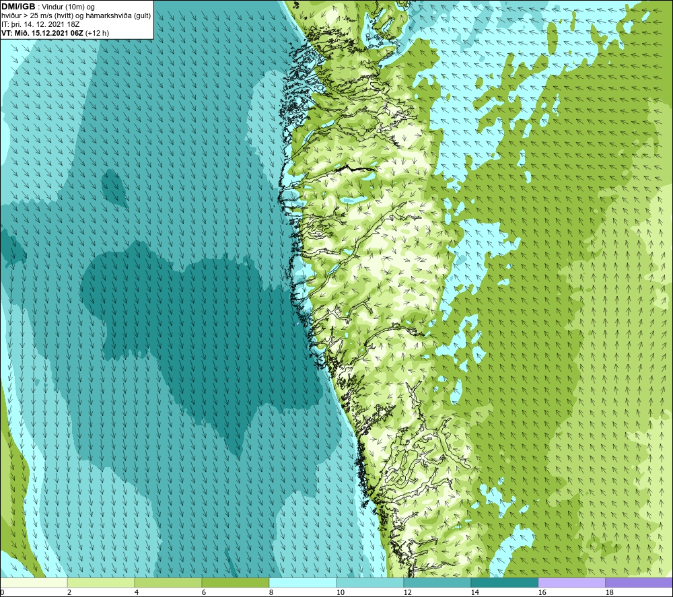Screen dimensions: 673x597
Task: Click the medium green 4–6 m/s legend swatch
Action: (x=168, y=582)
